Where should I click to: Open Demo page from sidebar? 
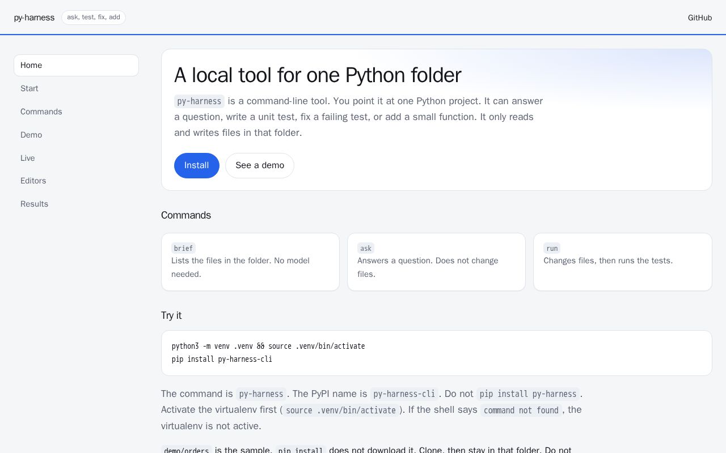point(76,135)
